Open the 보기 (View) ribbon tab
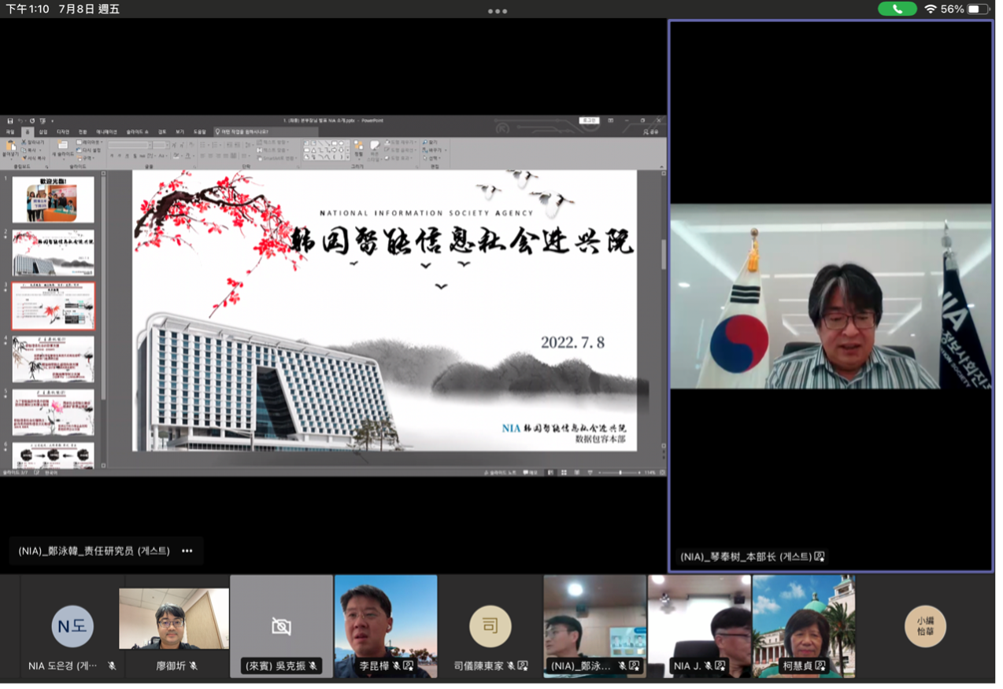The image size is (1003, 689). [x=180, y=132]
